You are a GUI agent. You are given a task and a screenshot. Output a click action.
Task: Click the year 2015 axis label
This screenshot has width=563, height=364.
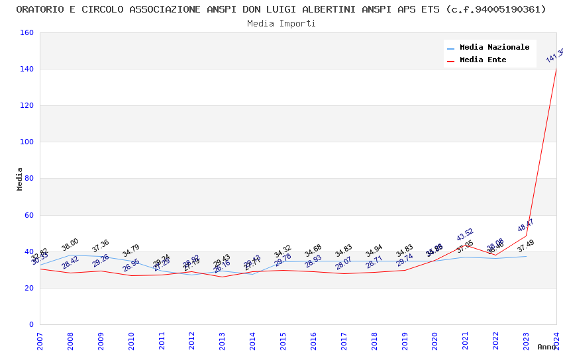pyautogui.click(x=283, y=341)
